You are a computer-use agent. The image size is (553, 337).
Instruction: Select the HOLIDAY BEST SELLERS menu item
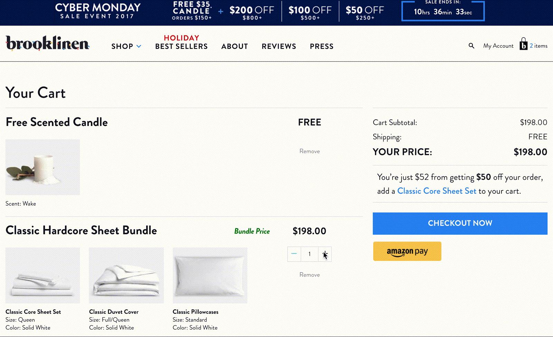(181, 42)
